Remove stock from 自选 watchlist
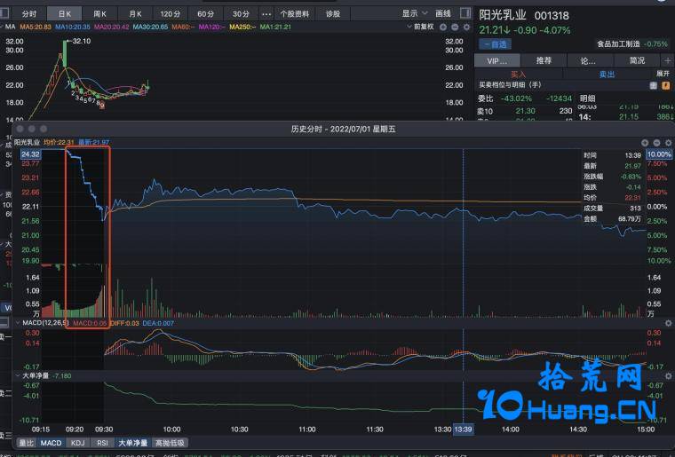The image size is (675, 457). 495,43
